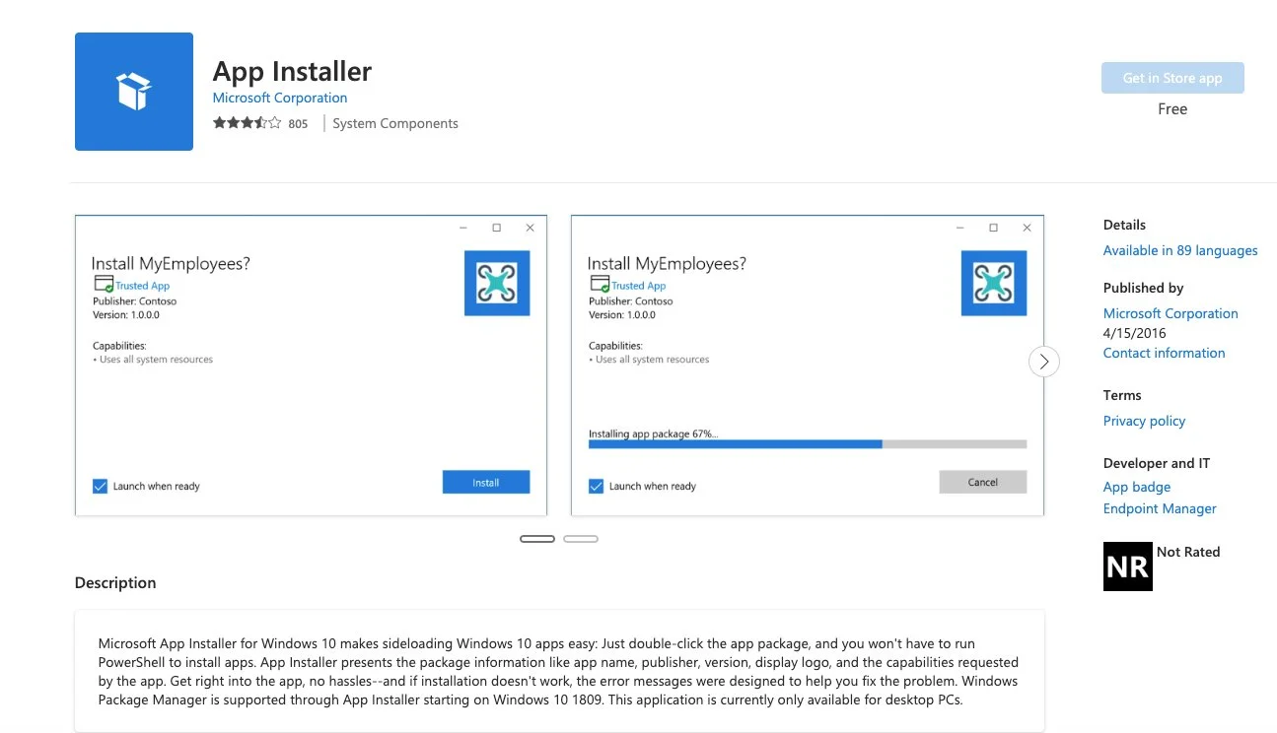This screenshot has height=733, width=1277.
Task: Select the MyEmployees app logo in first screenshot
Action: coord(496,281)
